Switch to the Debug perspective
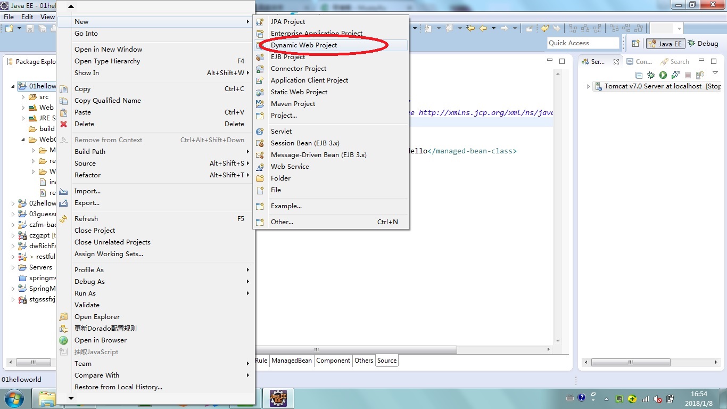The height and width of the screenshot is (409, 727). (x=703, y=44)
